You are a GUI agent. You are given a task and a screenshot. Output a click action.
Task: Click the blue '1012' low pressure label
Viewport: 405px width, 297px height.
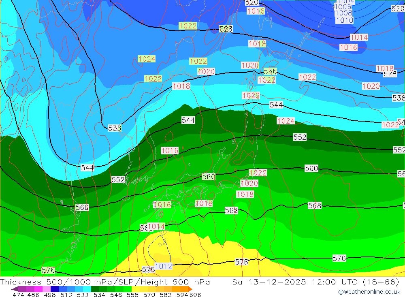[x=164, y=266]
